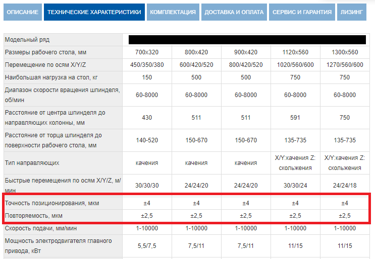Image resolution: width=375 pixels, height=259 pixels.
Task: Switch to the КОМПЛЕКТАЦИЯ tab
Action: tap(173, 12)
